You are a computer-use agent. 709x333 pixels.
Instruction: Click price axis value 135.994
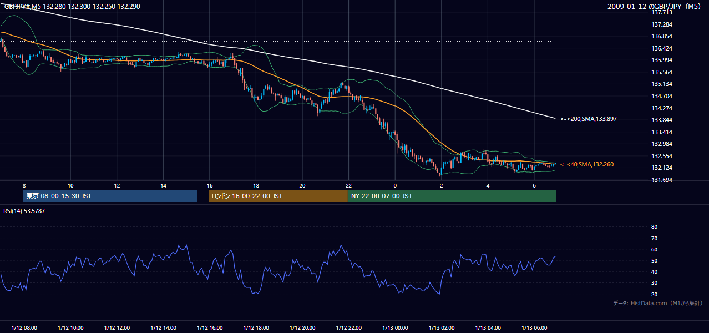[x=662, y=60]
